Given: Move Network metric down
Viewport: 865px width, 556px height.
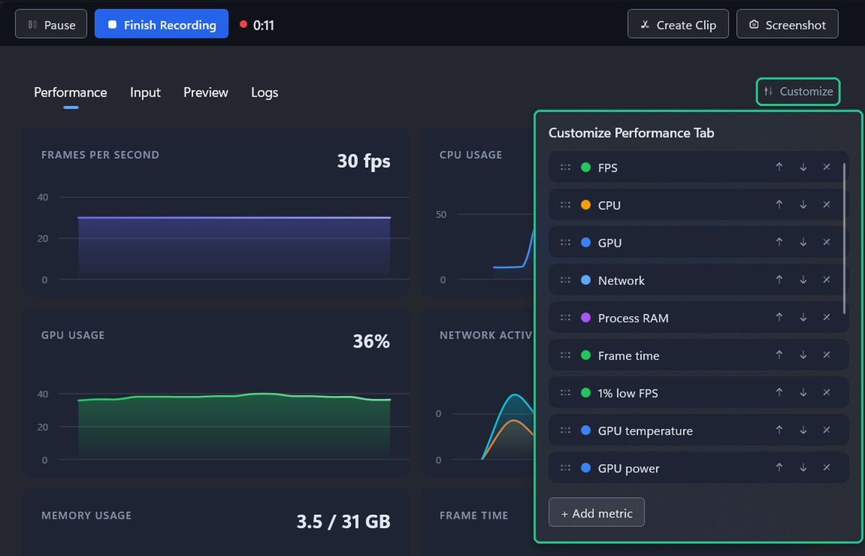Looking at the screenshot, I should click(803, 280).
